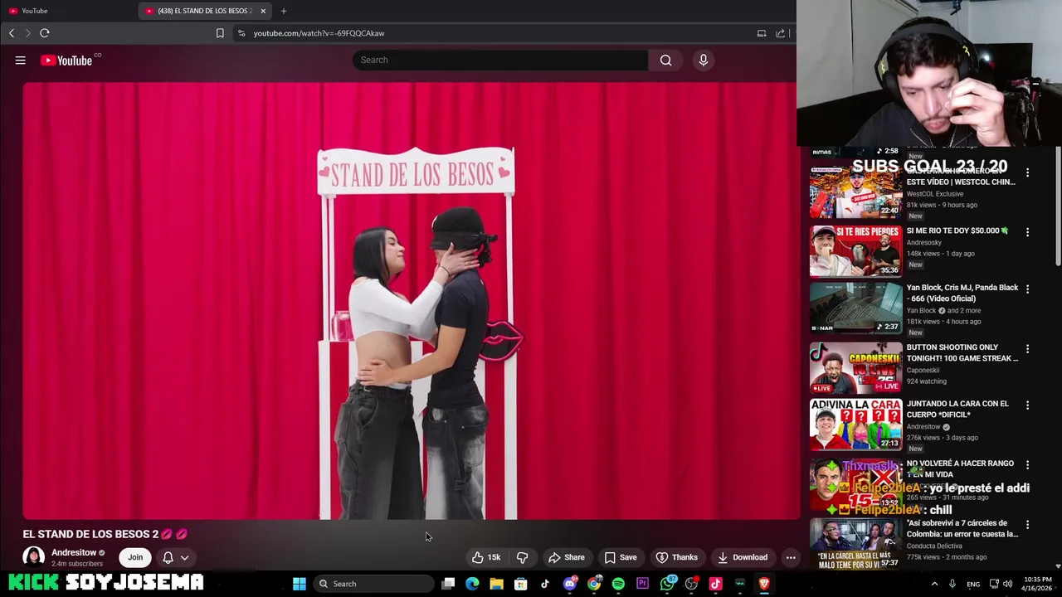
Task: Open the Yan Block 666 video thumbnail
Action: pyautogui.click(x=855, y=308)
